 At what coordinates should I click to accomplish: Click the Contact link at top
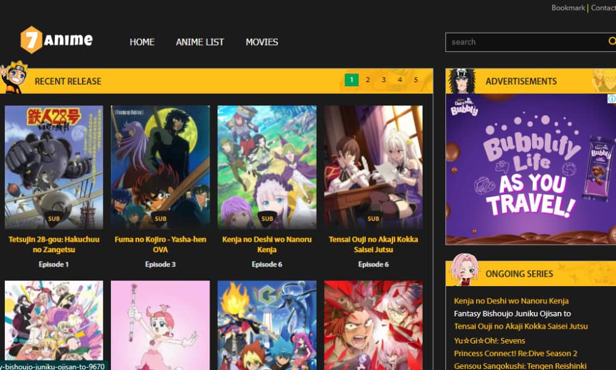pos(604,8)
